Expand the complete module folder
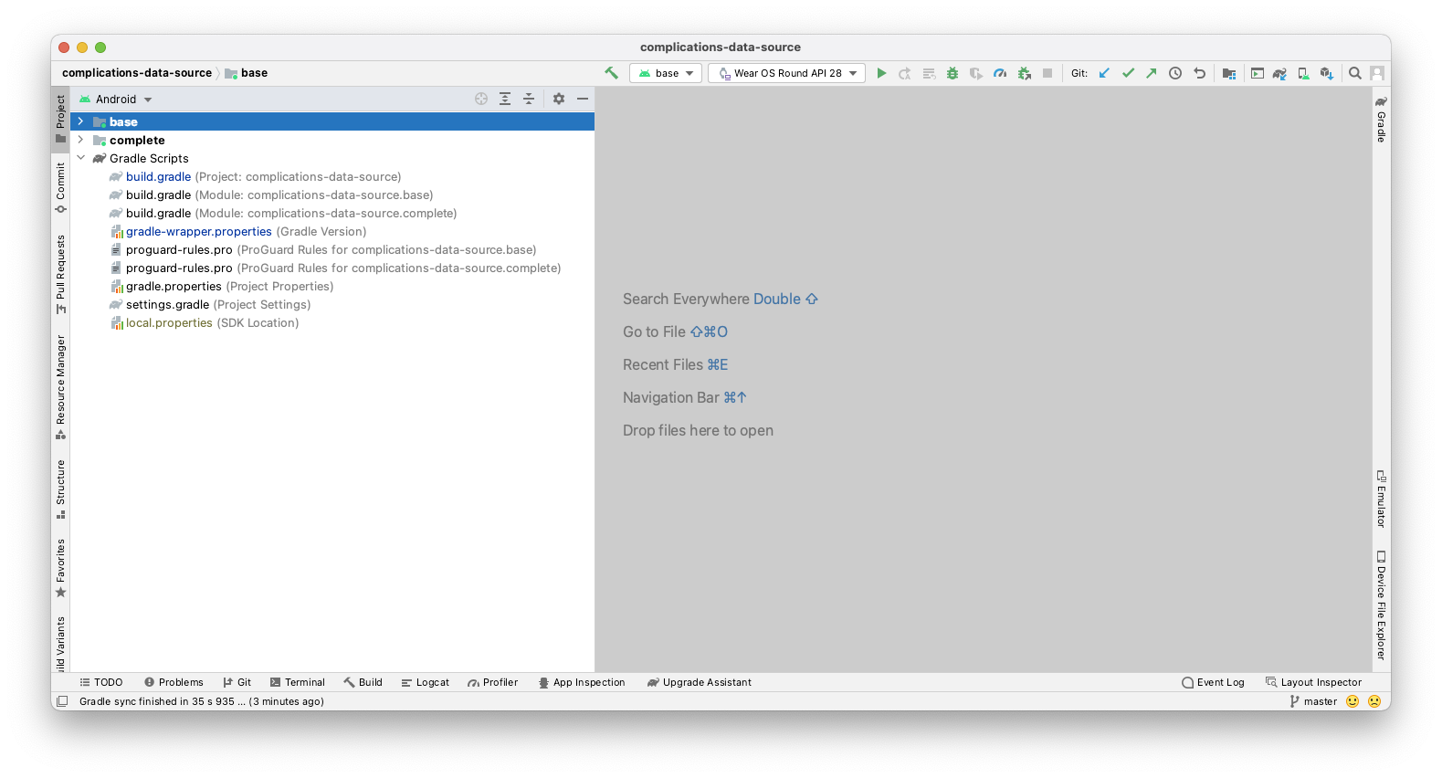1442x778 pixels. (x=81, y=140)
